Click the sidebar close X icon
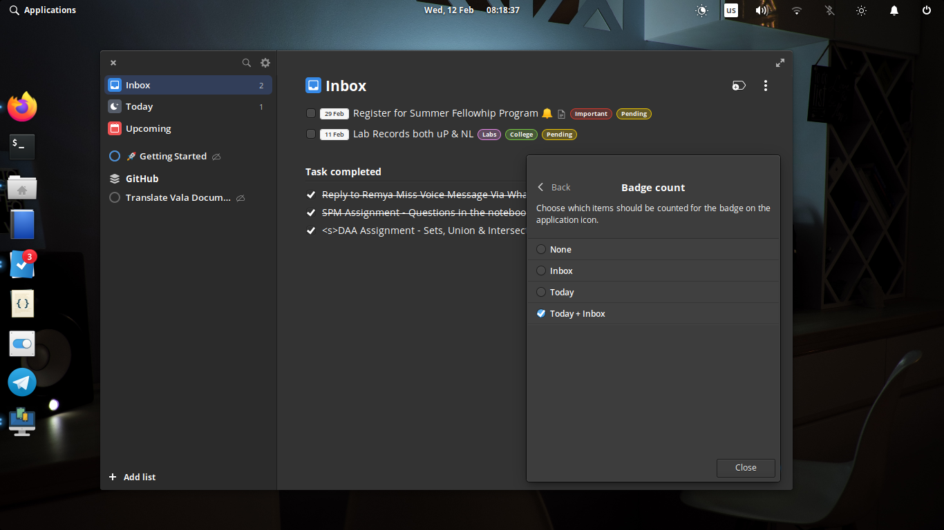944x530 pixels. (x=113, y=63)
